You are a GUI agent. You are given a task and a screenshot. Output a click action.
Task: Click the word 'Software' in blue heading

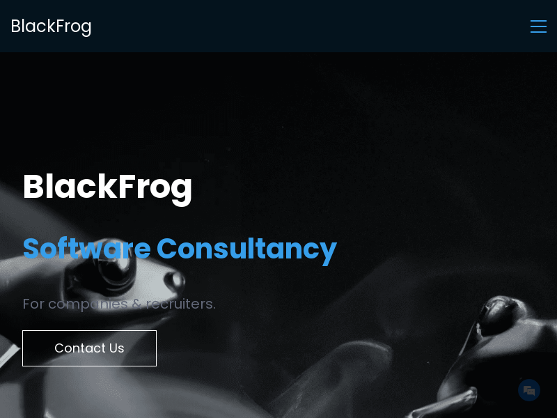[86, 248]
